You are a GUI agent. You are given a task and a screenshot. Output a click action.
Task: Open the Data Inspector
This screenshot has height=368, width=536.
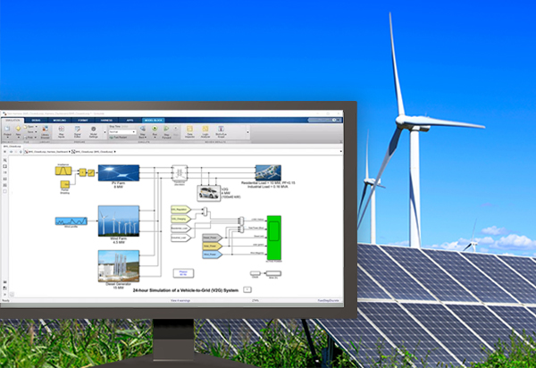[190, 132]
